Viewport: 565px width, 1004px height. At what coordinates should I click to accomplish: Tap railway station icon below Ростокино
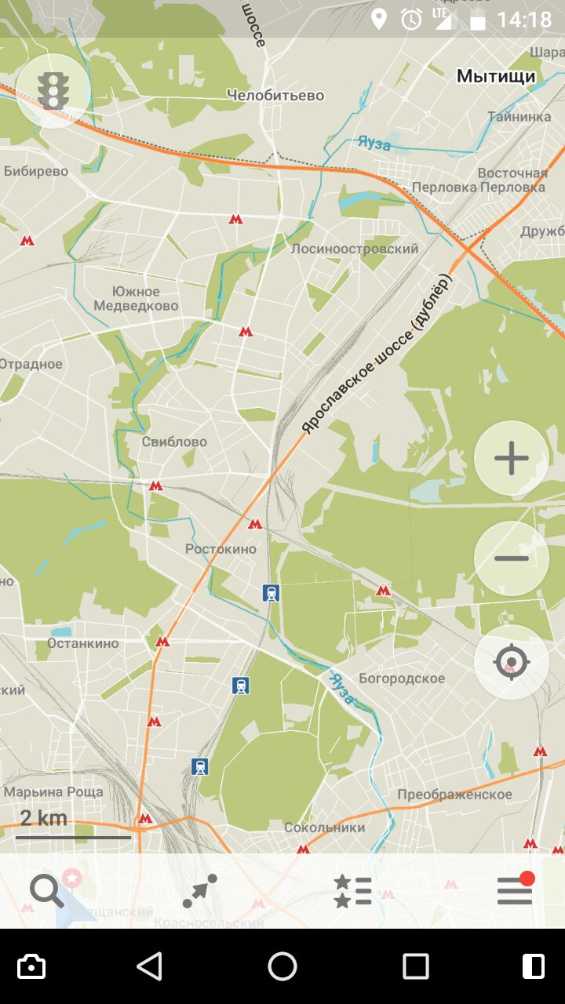coord(272,593)
